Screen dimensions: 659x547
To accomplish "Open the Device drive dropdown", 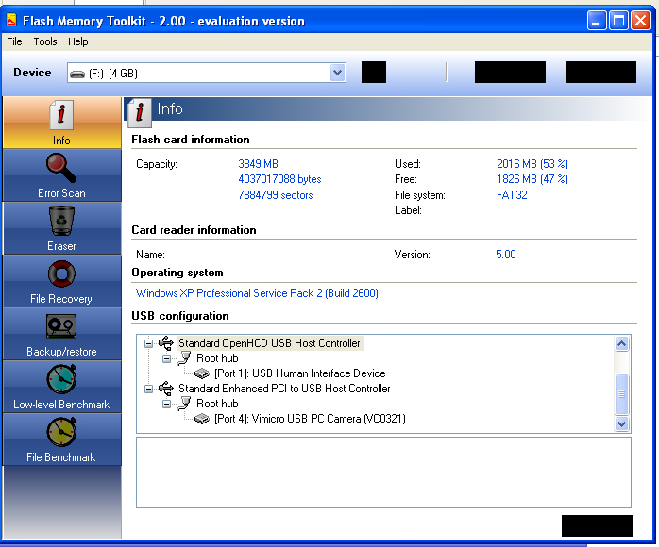I will pos(337,73).
